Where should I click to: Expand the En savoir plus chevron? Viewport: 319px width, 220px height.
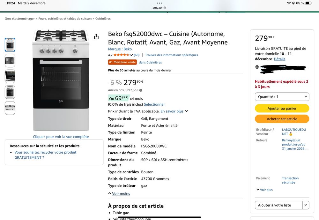187,111
